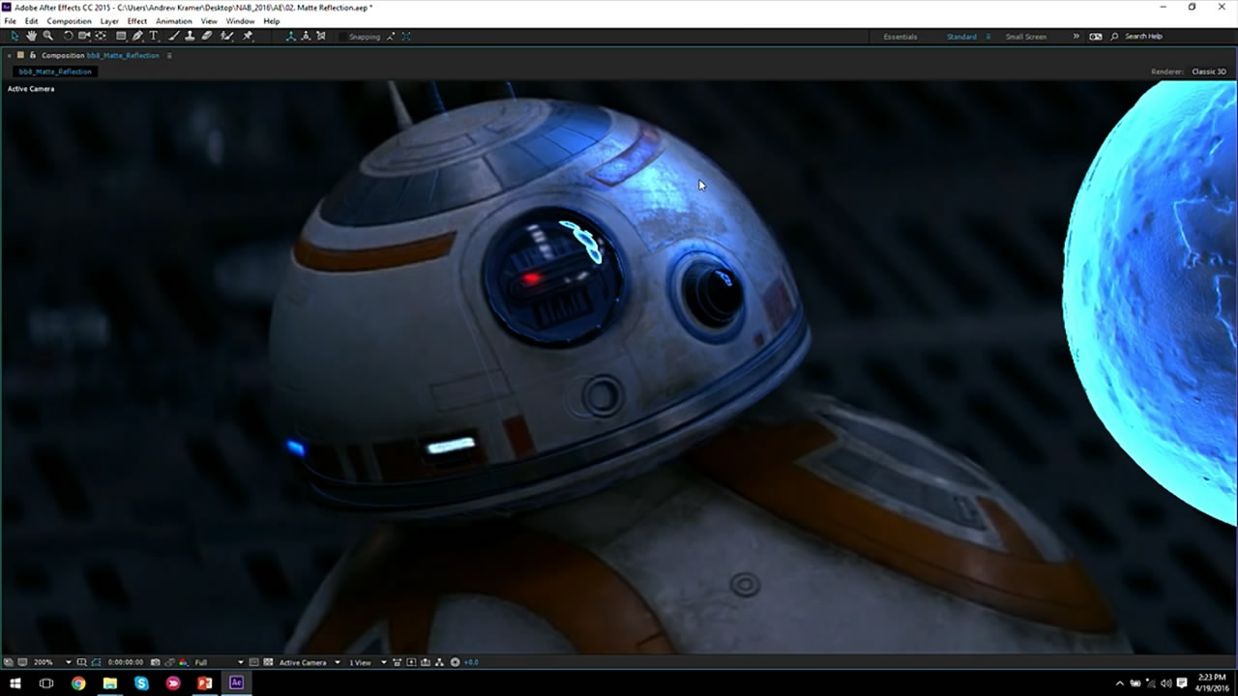Switch to Essentials workspace
1238x696 pixels.
tap(900, 36)
